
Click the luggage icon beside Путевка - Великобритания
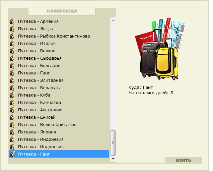pyautogui.click(x=12, y=124)
